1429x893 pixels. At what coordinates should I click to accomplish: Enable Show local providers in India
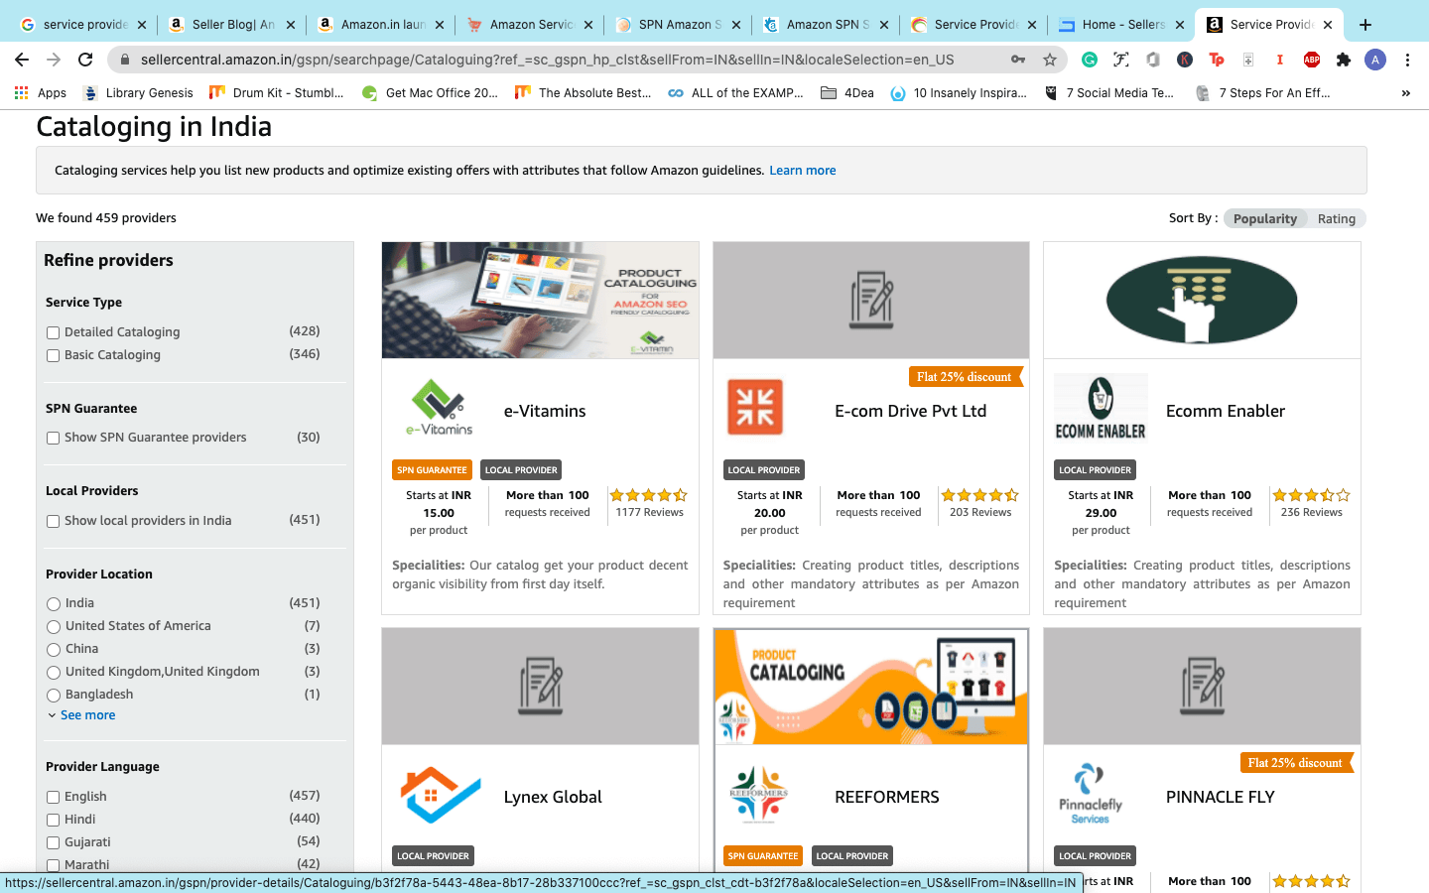54,521
